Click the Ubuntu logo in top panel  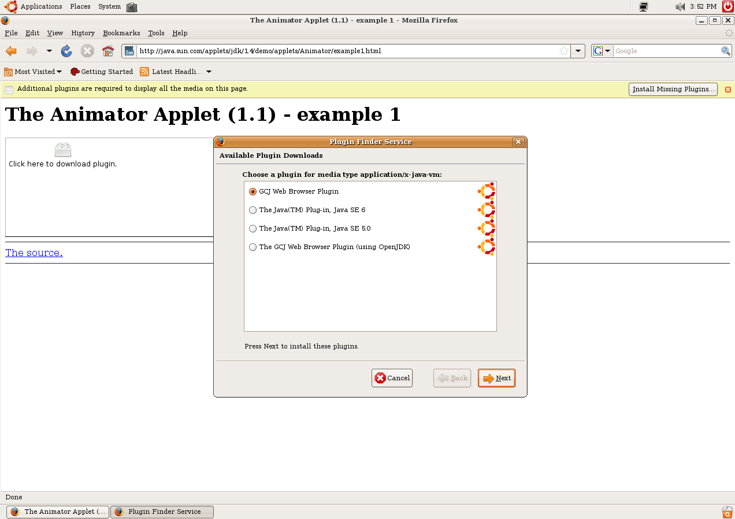pyautogui.click(x=11, y=7)
